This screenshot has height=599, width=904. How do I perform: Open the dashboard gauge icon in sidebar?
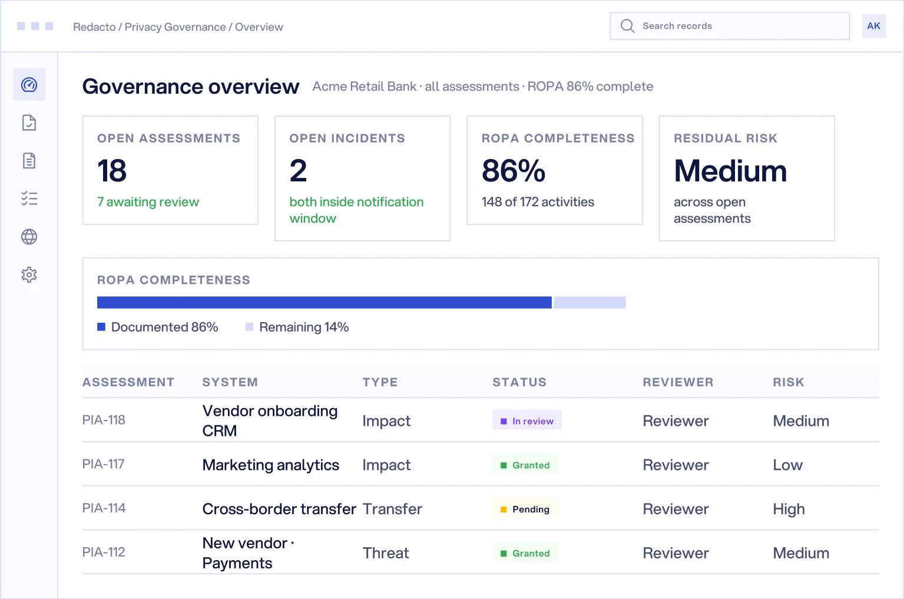point(29,85)
